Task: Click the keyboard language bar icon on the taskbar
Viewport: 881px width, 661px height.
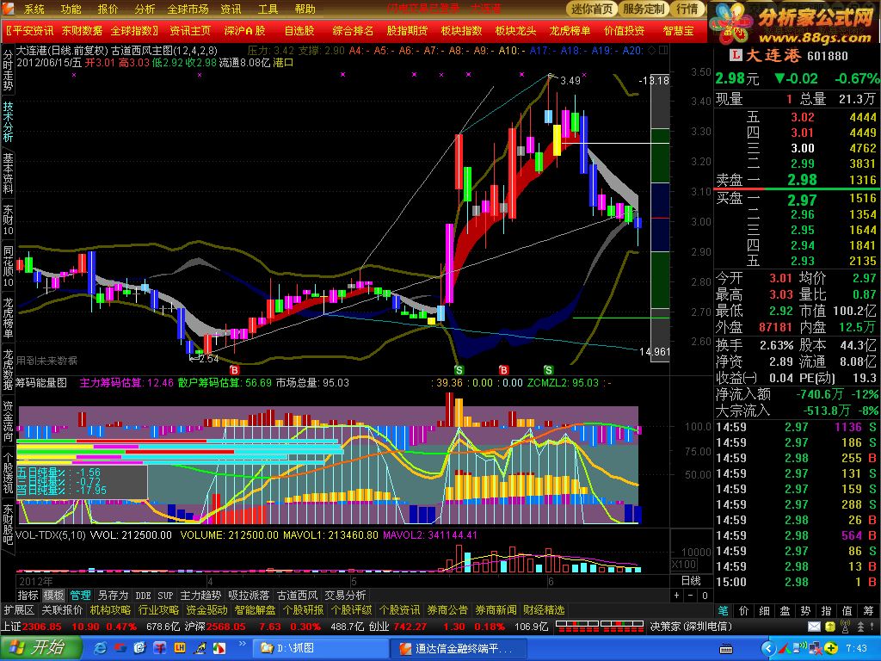Action: click(x=726, y=649)
